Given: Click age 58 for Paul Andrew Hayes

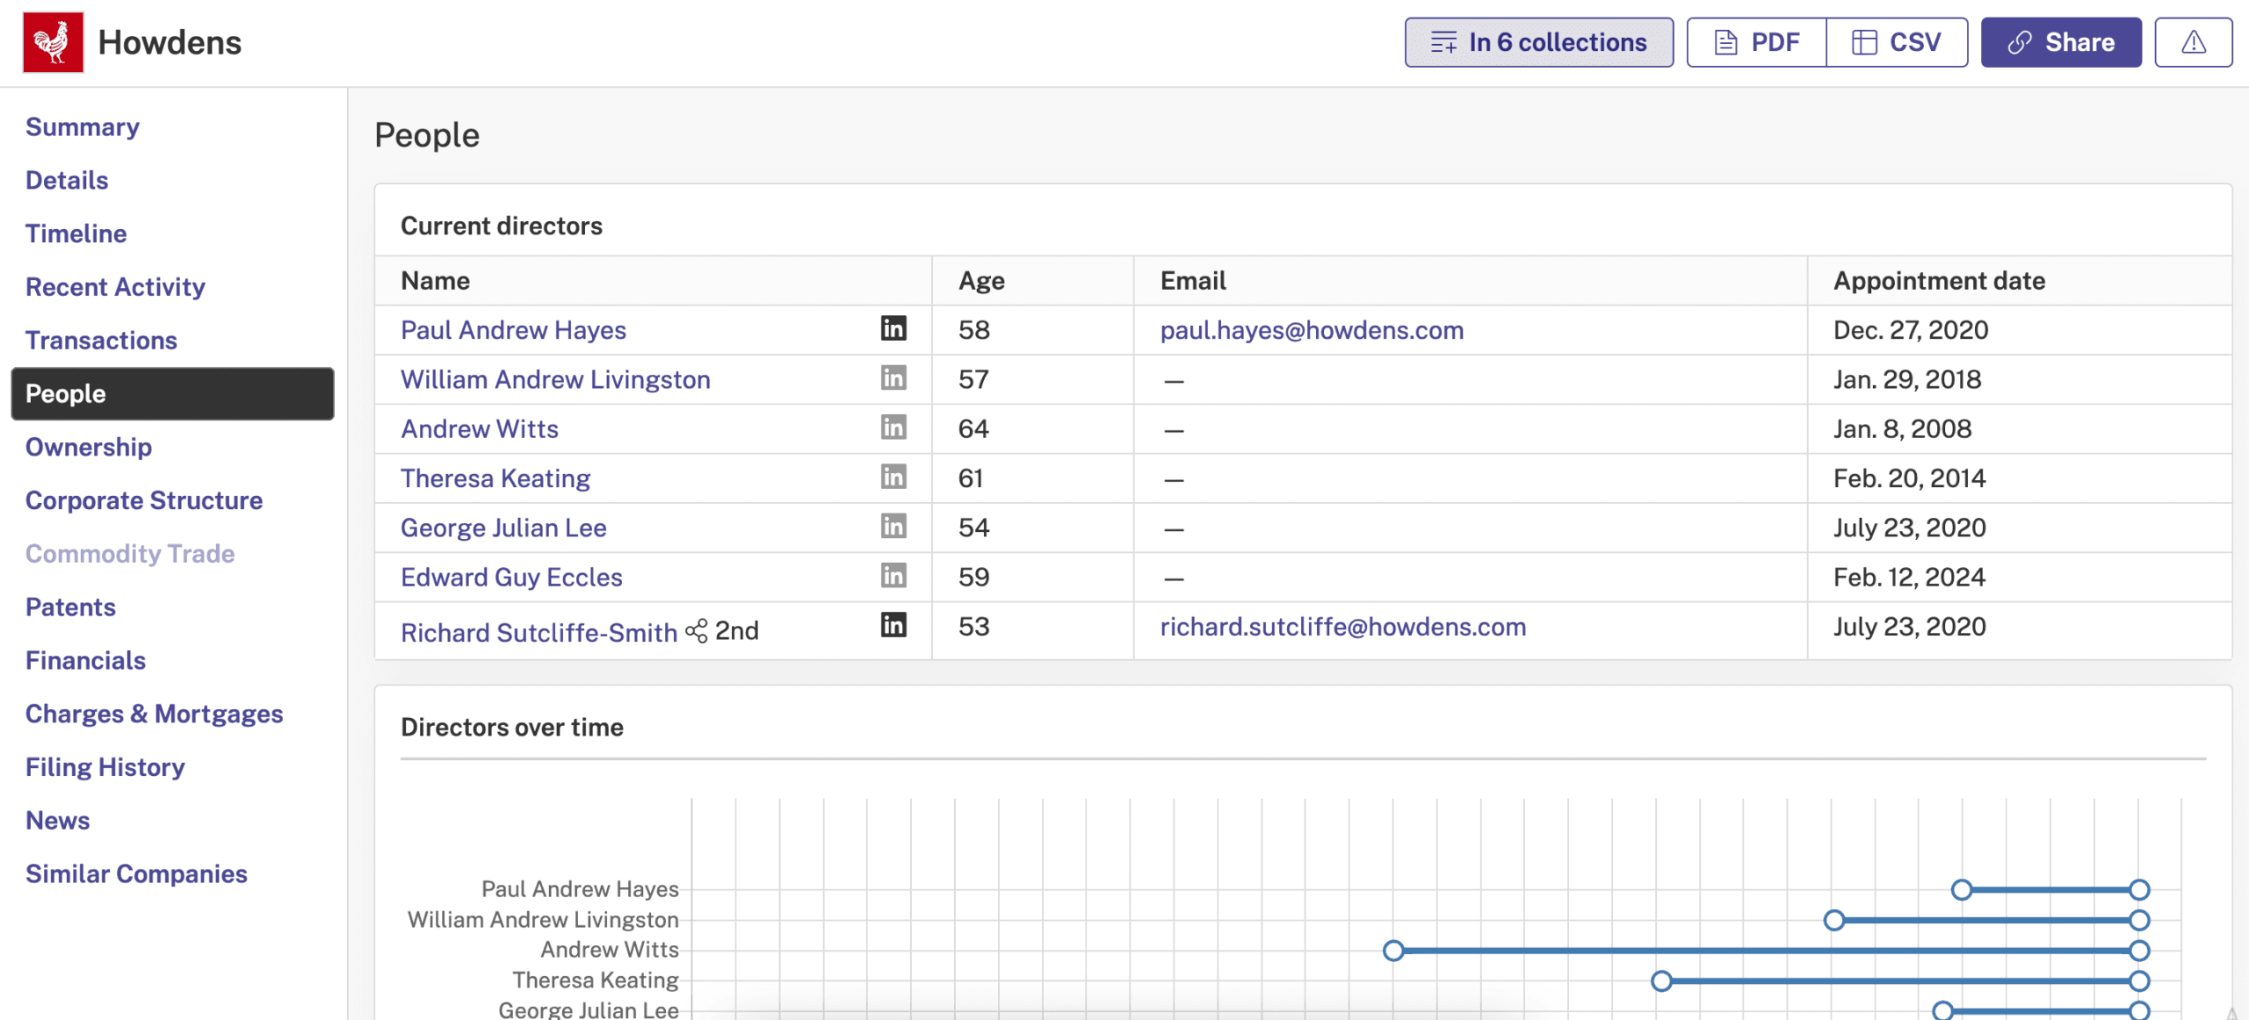Looking at the screenshot, I should [x=973, y=330].
